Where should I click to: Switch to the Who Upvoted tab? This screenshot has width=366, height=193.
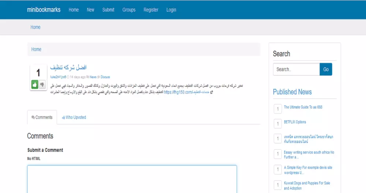pos(74,117)
